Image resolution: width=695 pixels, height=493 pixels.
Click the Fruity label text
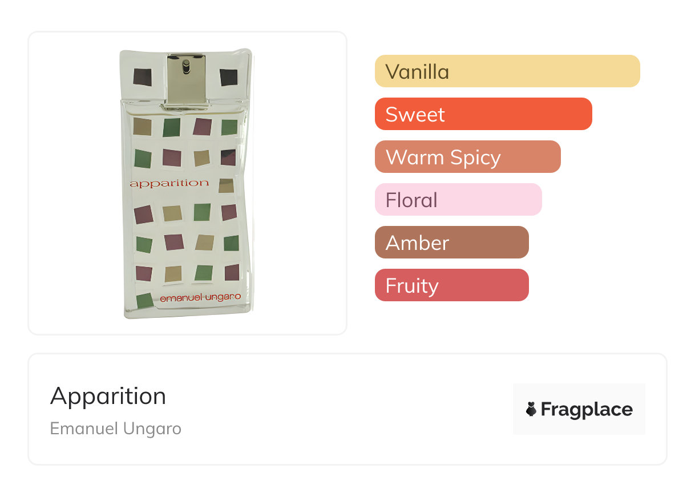(x=411, y=285)
